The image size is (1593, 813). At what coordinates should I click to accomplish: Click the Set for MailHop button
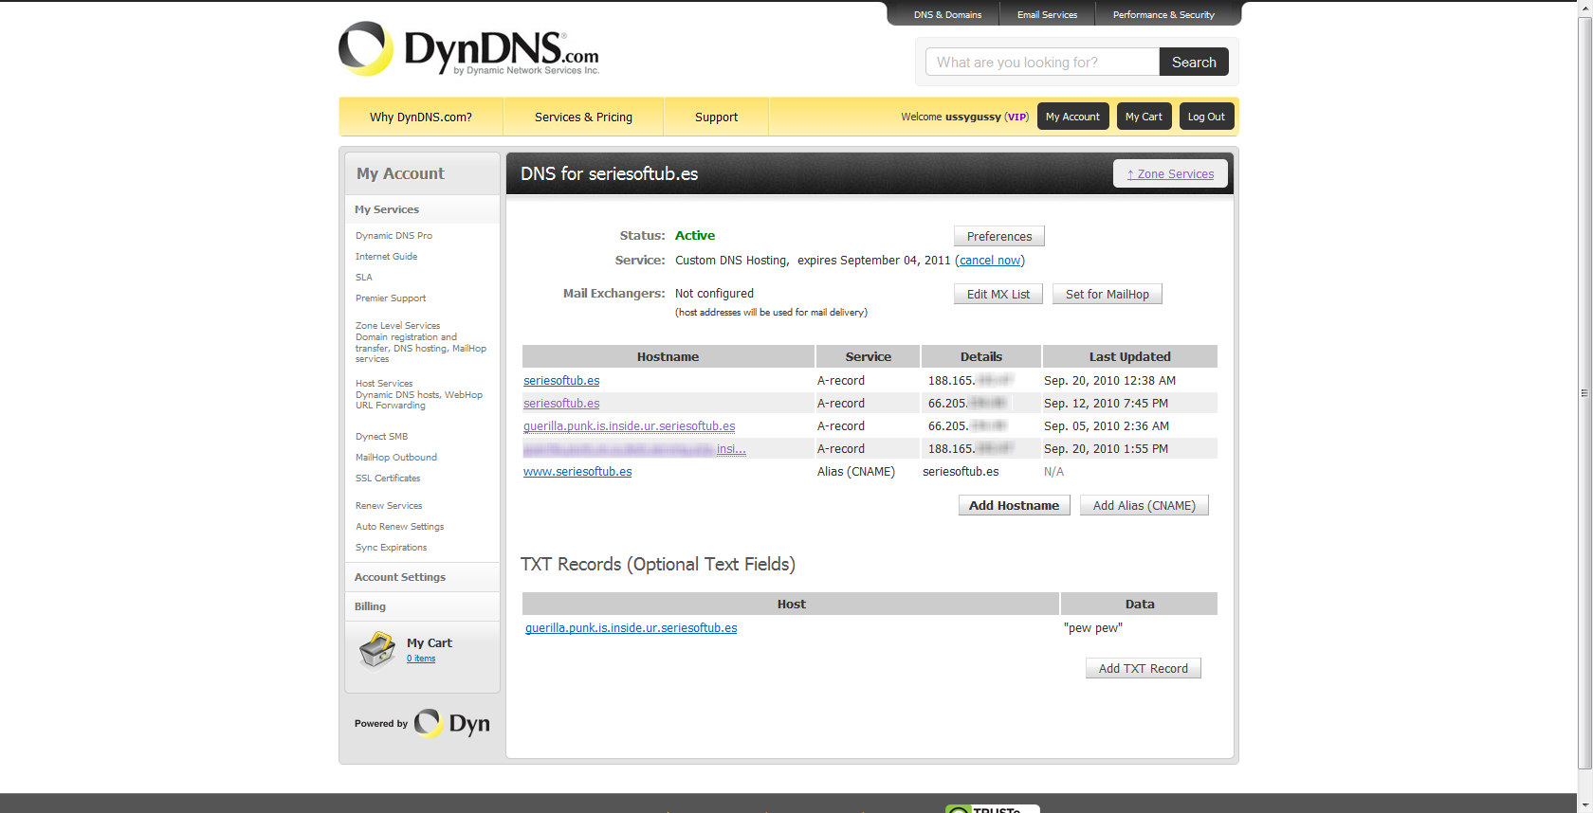pyautogui.click(x=1108, y=294)
